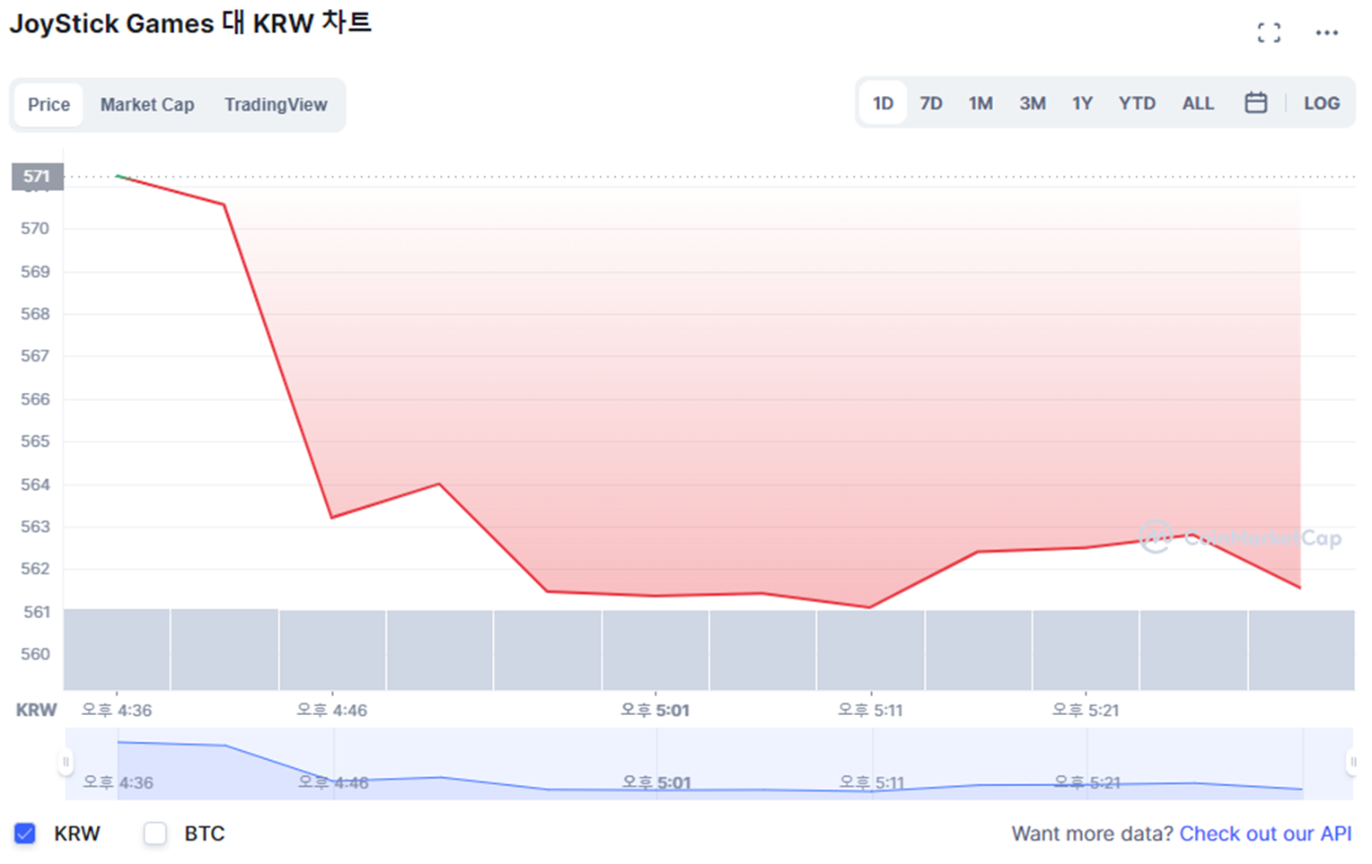Select the 7D time range

931,103
